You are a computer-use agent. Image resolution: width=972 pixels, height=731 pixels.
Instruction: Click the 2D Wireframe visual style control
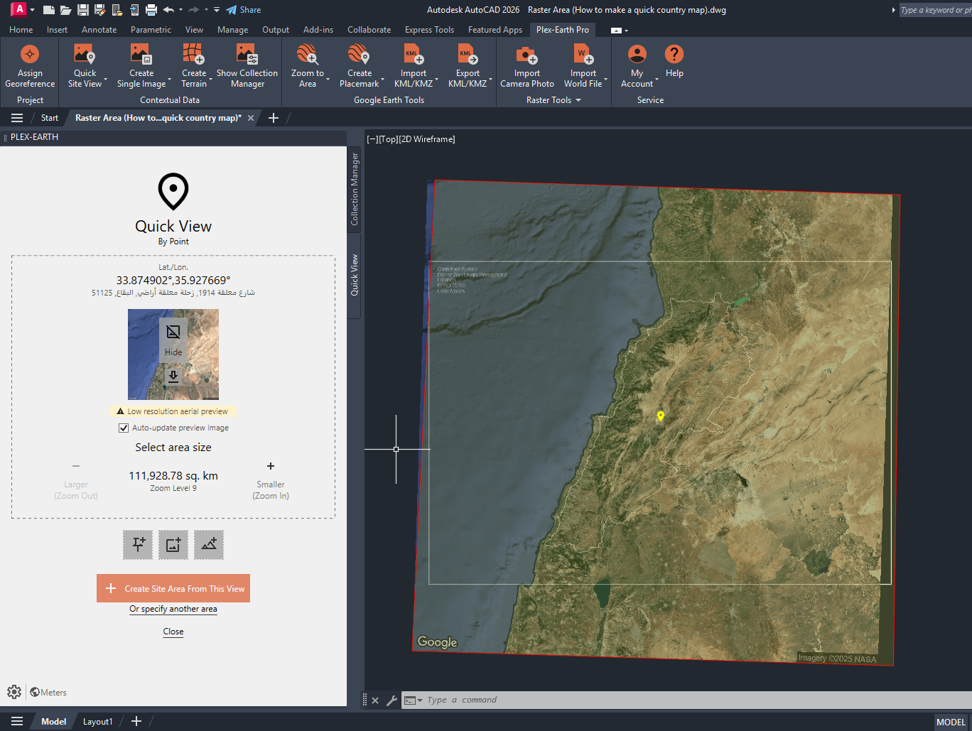427,139
